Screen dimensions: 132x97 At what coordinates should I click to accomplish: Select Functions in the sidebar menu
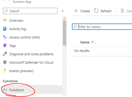[32, 90]
